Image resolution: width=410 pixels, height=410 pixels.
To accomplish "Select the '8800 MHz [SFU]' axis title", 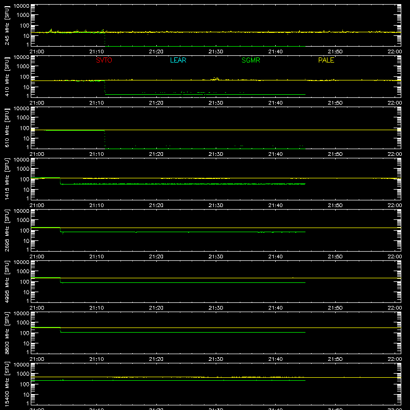I will [7, 333].
